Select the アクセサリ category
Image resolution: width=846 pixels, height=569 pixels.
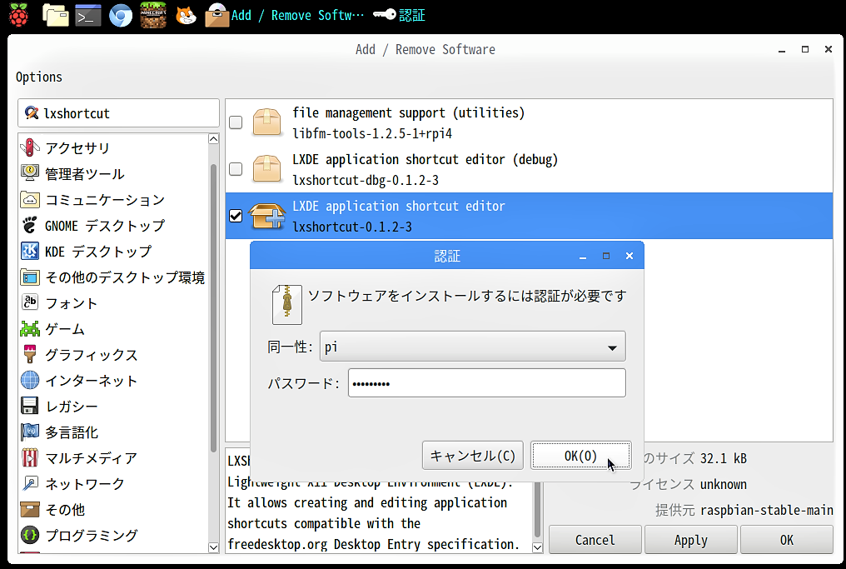(77, 148)
